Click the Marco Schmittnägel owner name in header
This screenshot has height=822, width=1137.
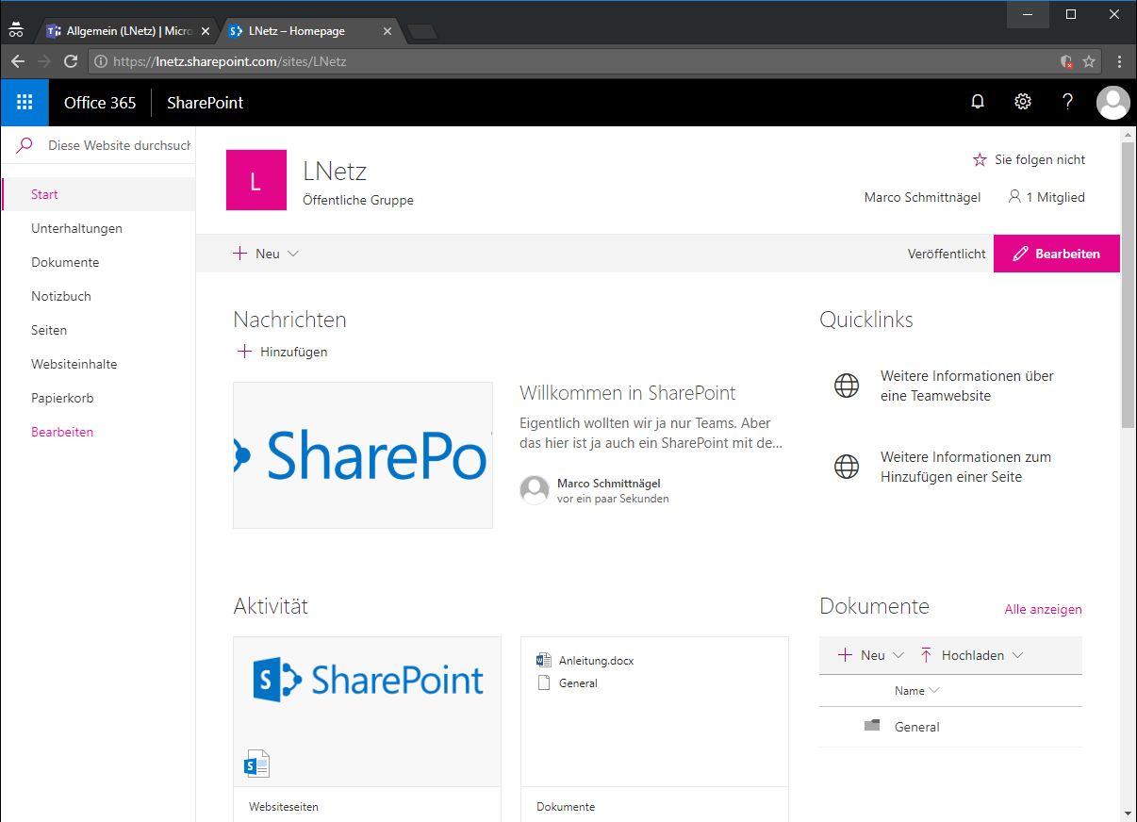point(922,197)
